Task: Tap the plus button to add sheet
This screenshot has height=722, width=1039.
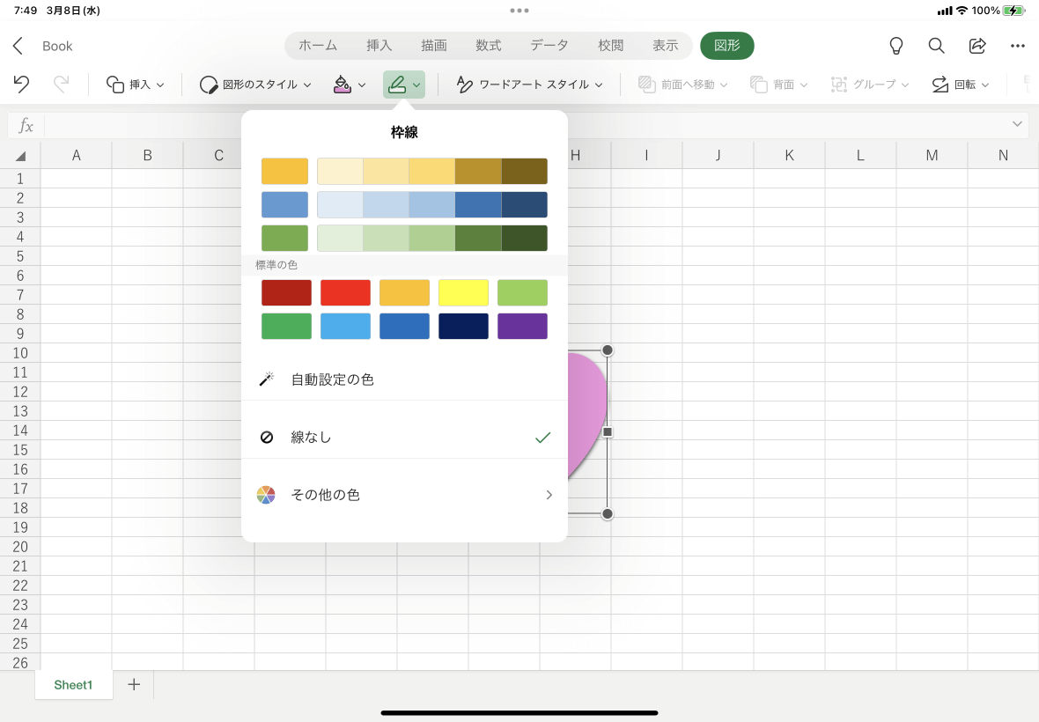Action: point(134,684)
